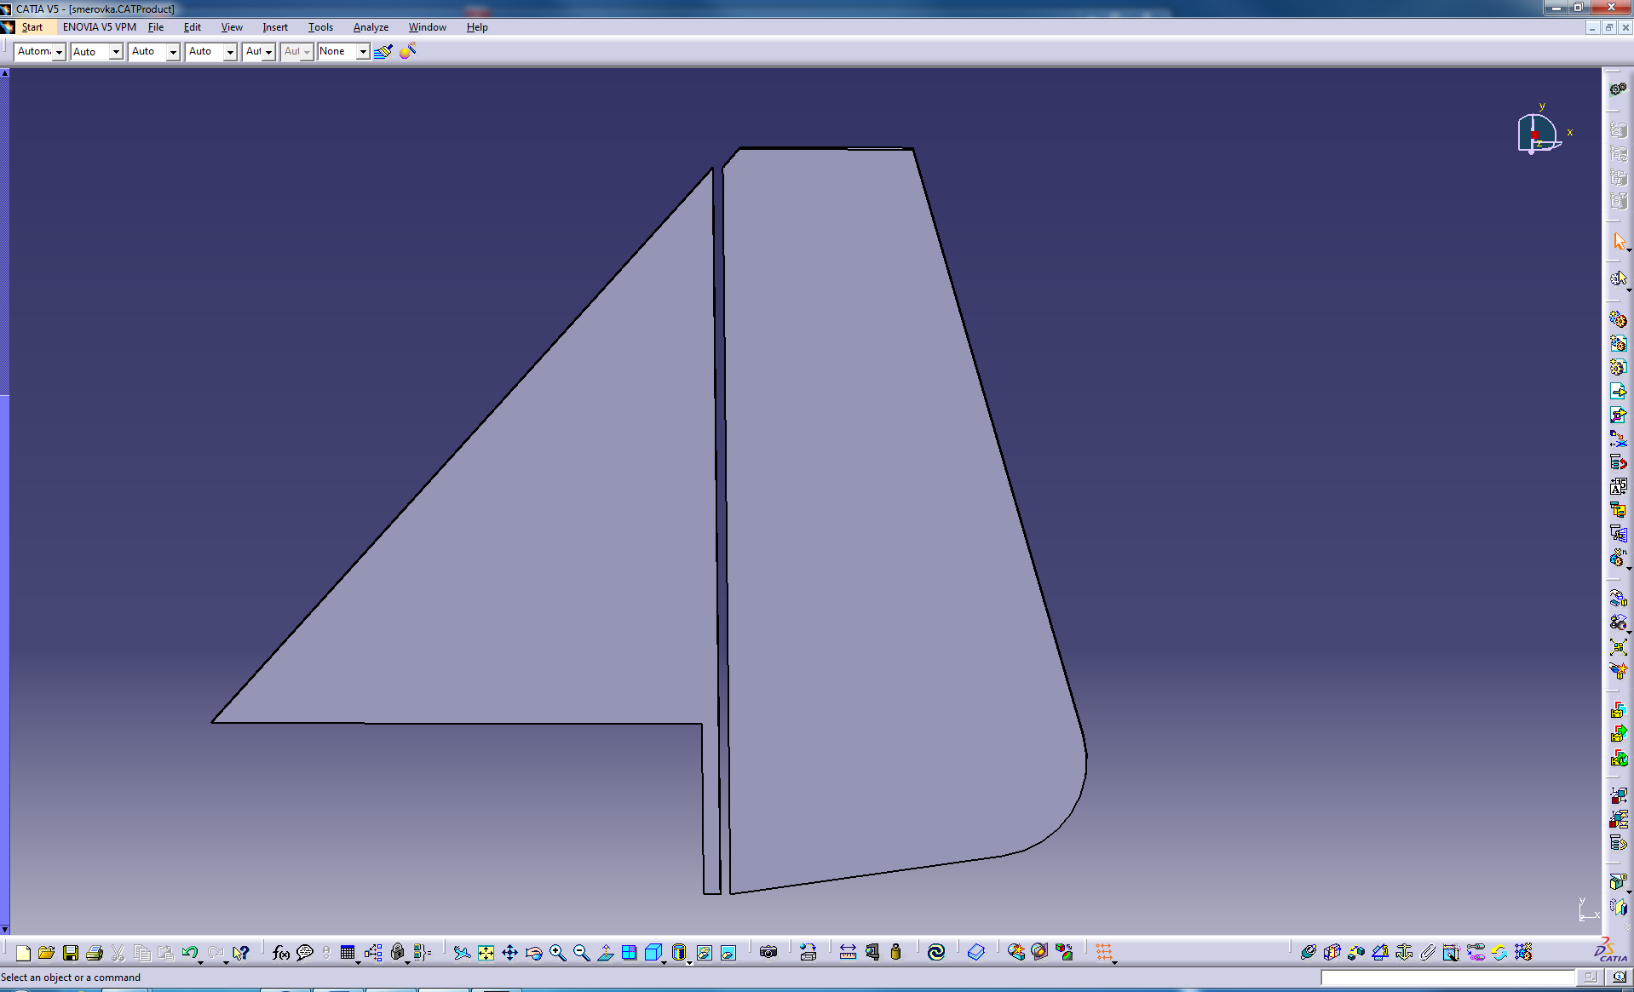Click the orange reuse pattern icon
1634x992 pixels.
[x=1104, y=953]
